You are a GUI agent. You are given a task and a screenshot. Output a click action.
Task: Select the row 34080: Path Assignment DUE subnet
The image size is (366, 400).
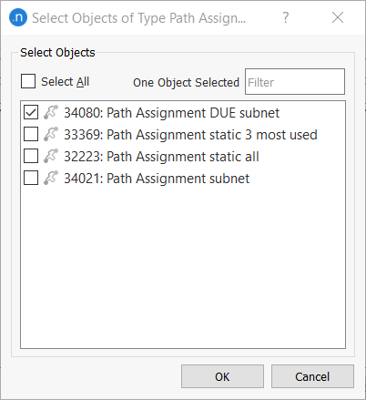[183, 112]
